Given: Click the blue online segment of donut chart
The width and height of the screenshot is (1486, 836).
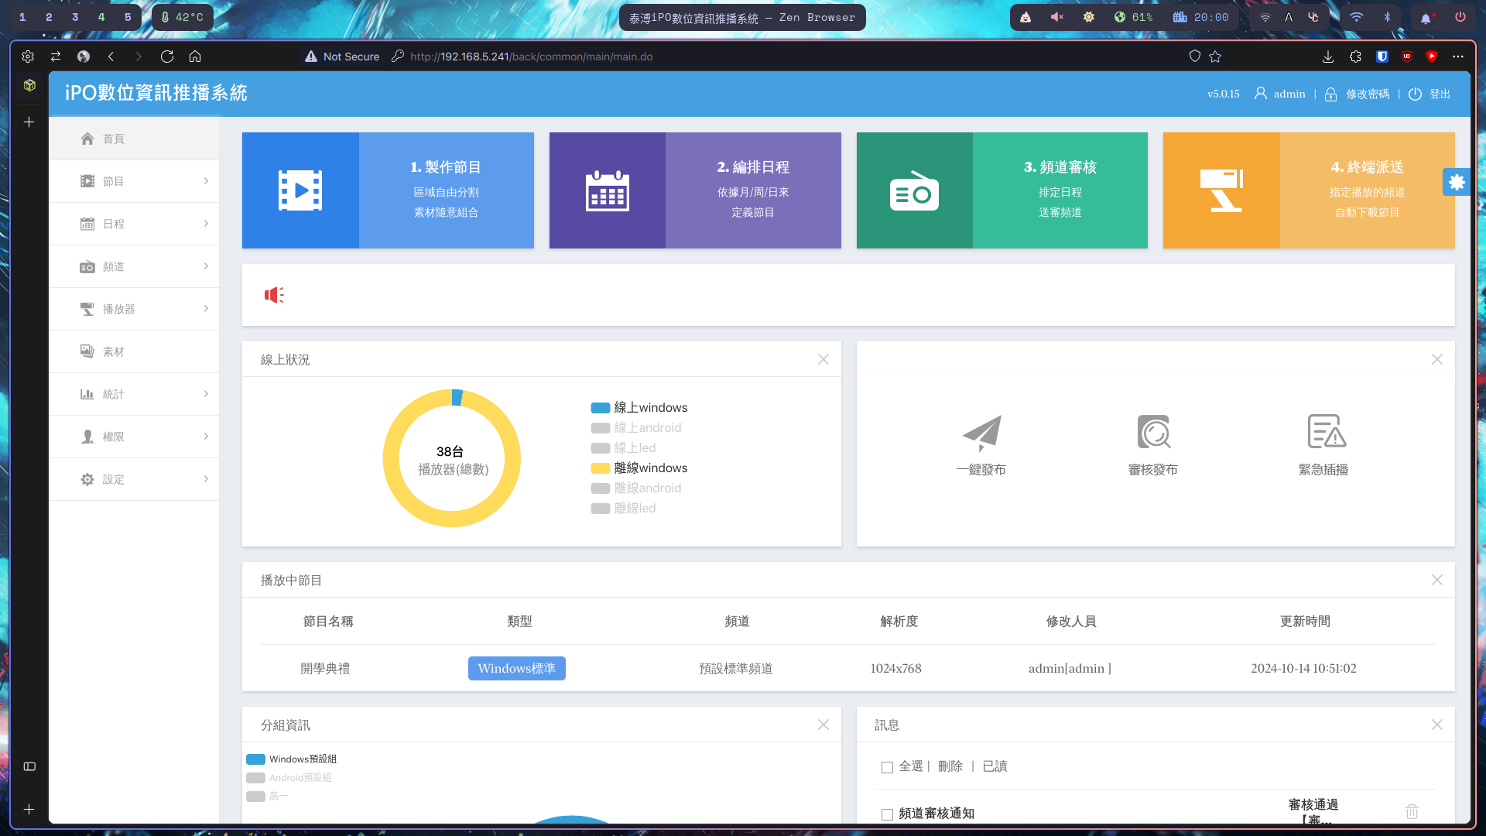Looking at the screenshot, I should pos(457,398).
